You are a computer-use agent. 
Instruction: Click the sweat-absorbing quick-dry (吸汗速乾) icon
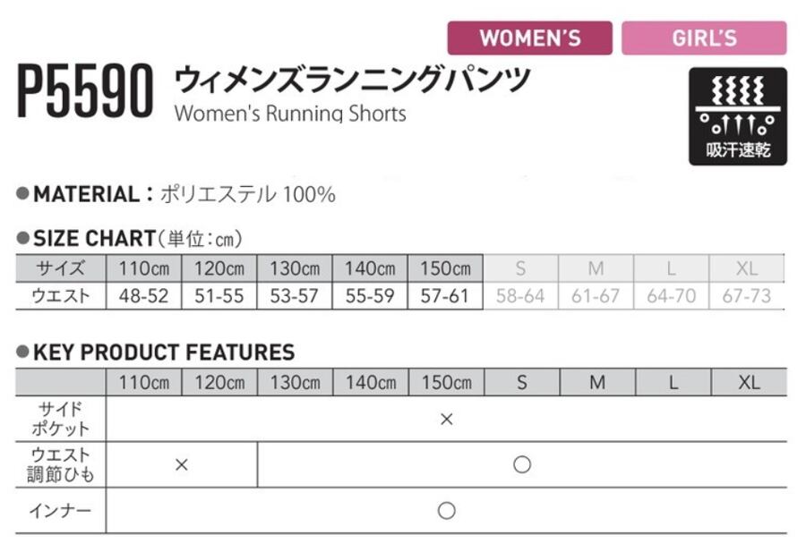point(737,116)
